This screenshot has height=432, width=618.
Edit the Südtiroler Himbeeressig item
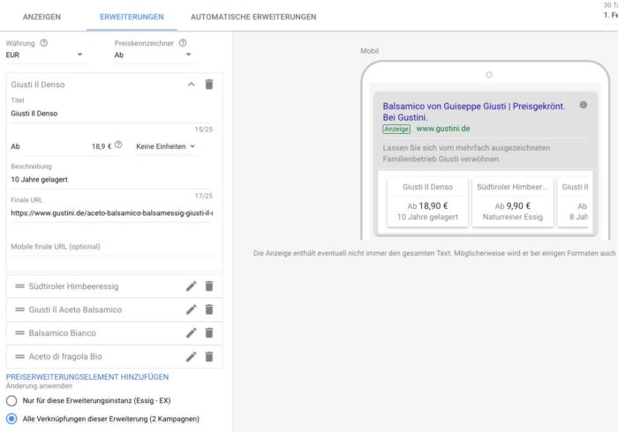pyautogui.click(x=192, y=287)
